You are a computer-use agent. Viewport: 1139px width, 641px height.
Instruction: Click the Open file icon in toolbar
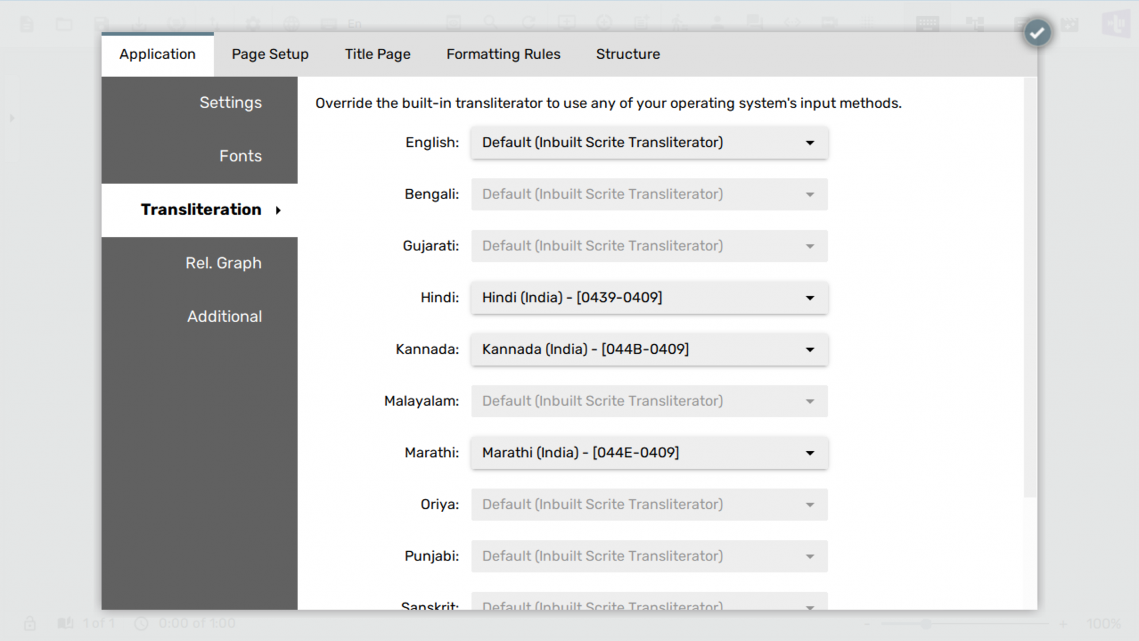[64, 23]
